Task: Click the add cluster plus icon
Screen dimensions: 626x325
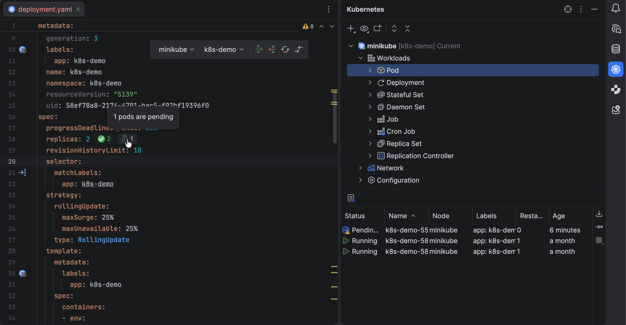Action: (x=351, y=28)
